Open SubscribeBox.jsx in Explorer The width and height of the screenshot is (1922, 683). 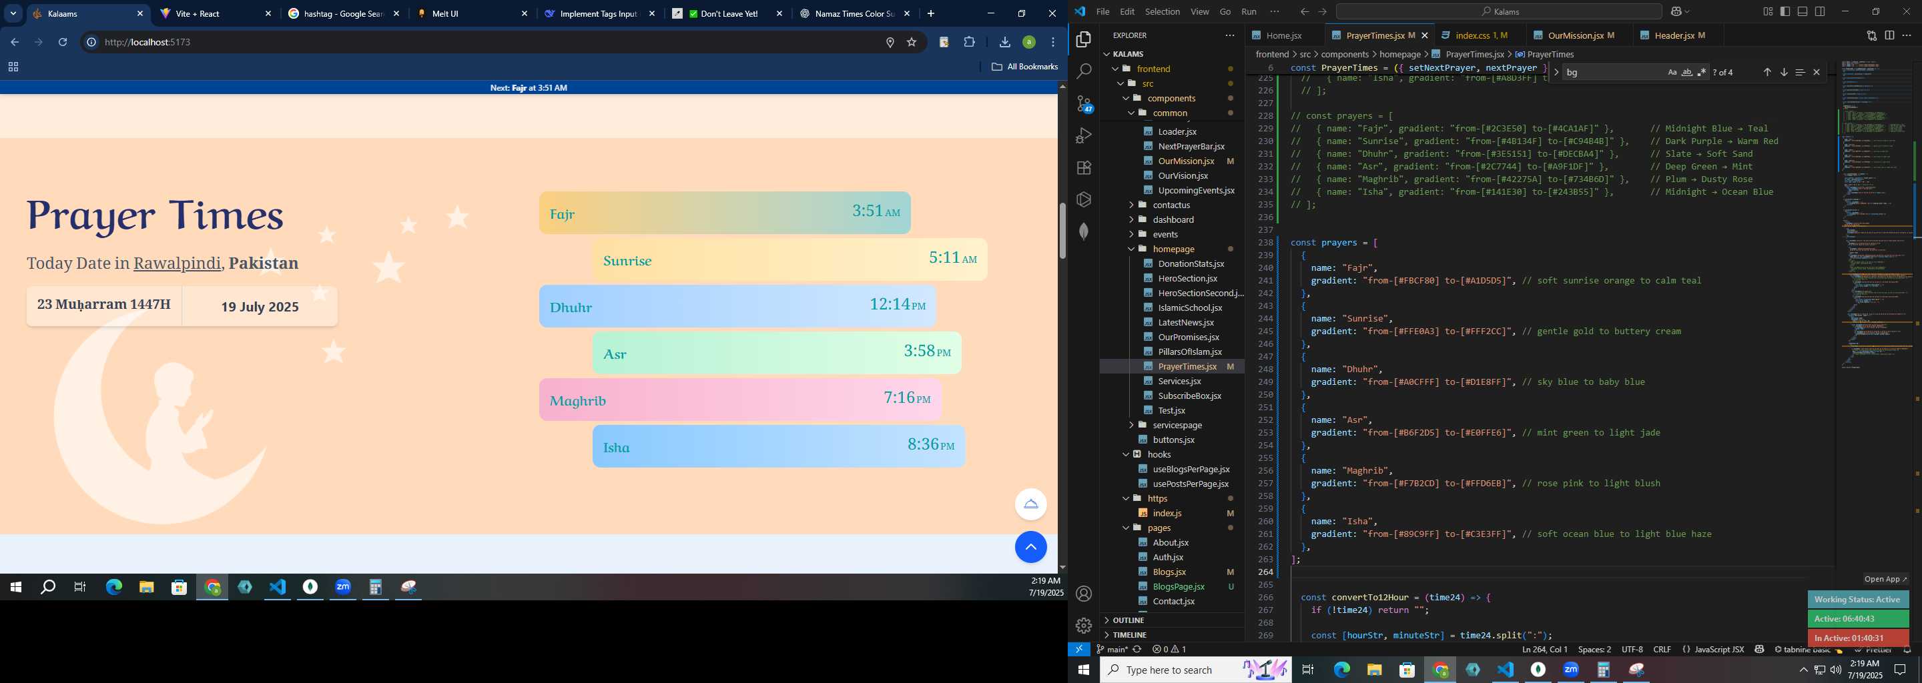(1189, 396)
